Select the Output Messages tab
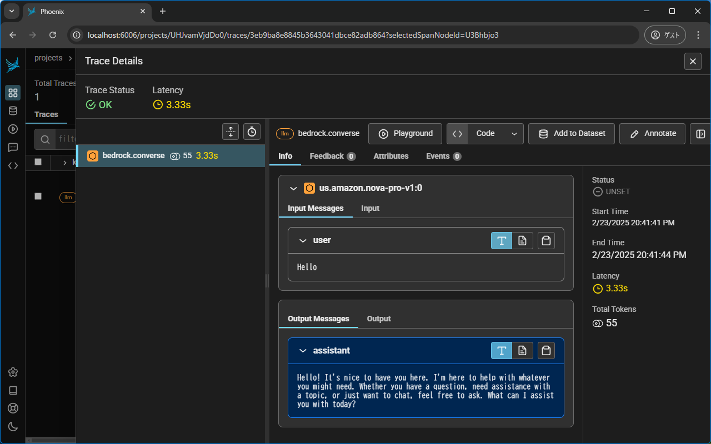This screenshot has width=711, height=444. click(318, 319)
